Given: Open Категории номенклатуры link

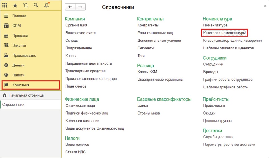Looking at the screenshot, I should (224, 33).
